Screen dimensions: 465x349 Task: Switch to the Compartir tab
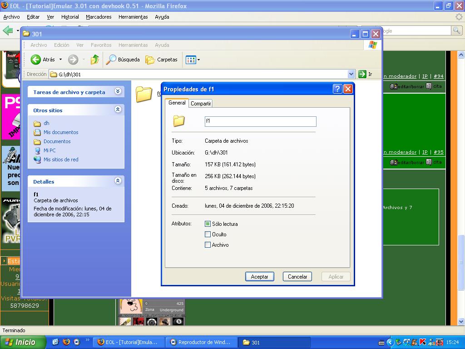pos(201,104)
